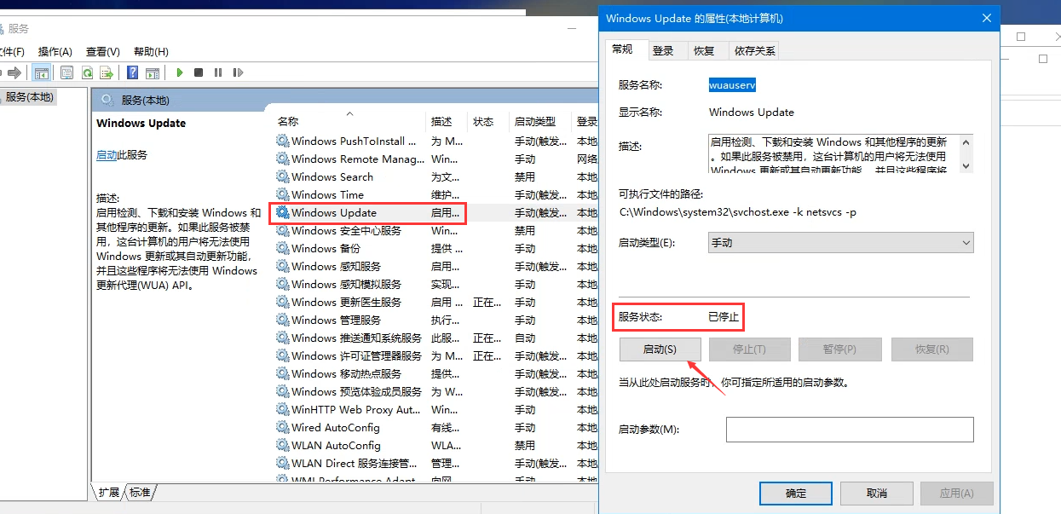This screenshot has width=1061, height=514.
Task: Click the Refresh toolbar icon
Action: pos(87,73)
